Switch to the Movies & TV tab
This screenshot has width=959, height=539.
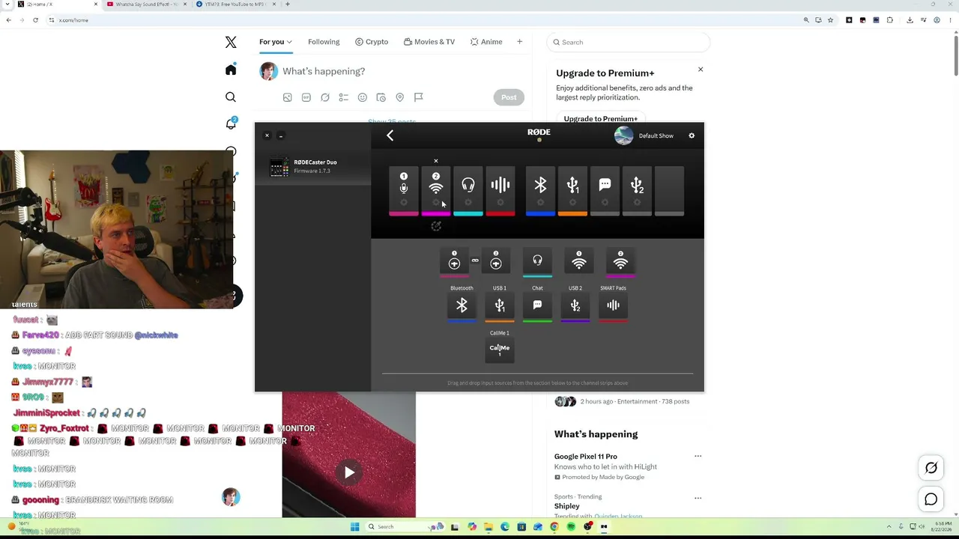click(x=429, y=42)
